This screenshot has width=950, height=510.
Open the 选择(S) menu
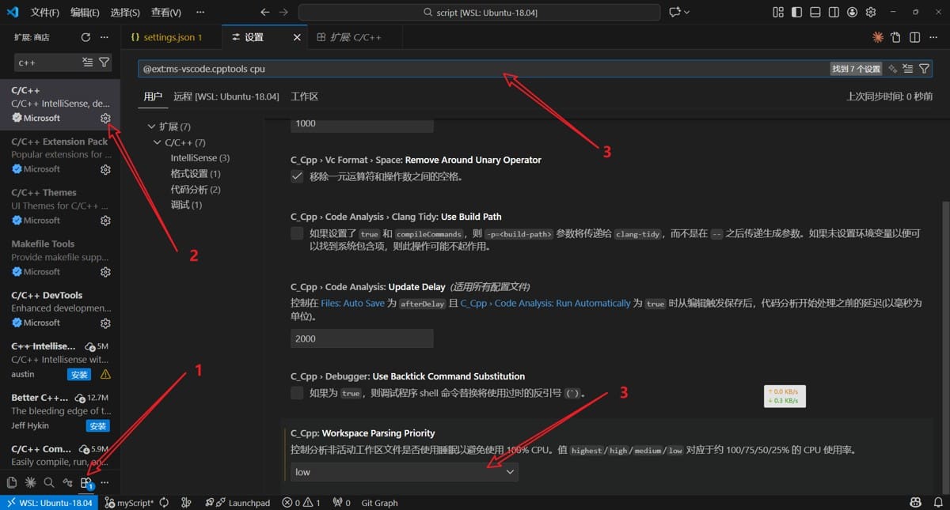125,13
